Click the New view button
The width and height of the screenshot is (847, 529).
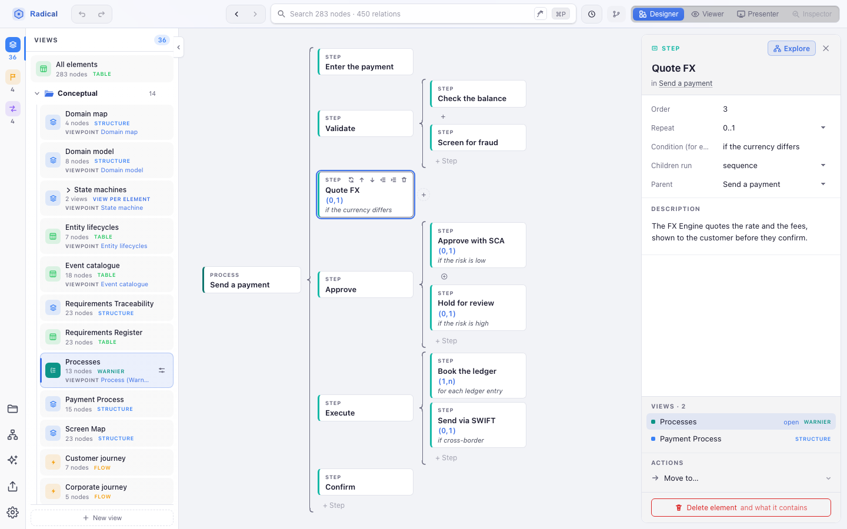102,518
